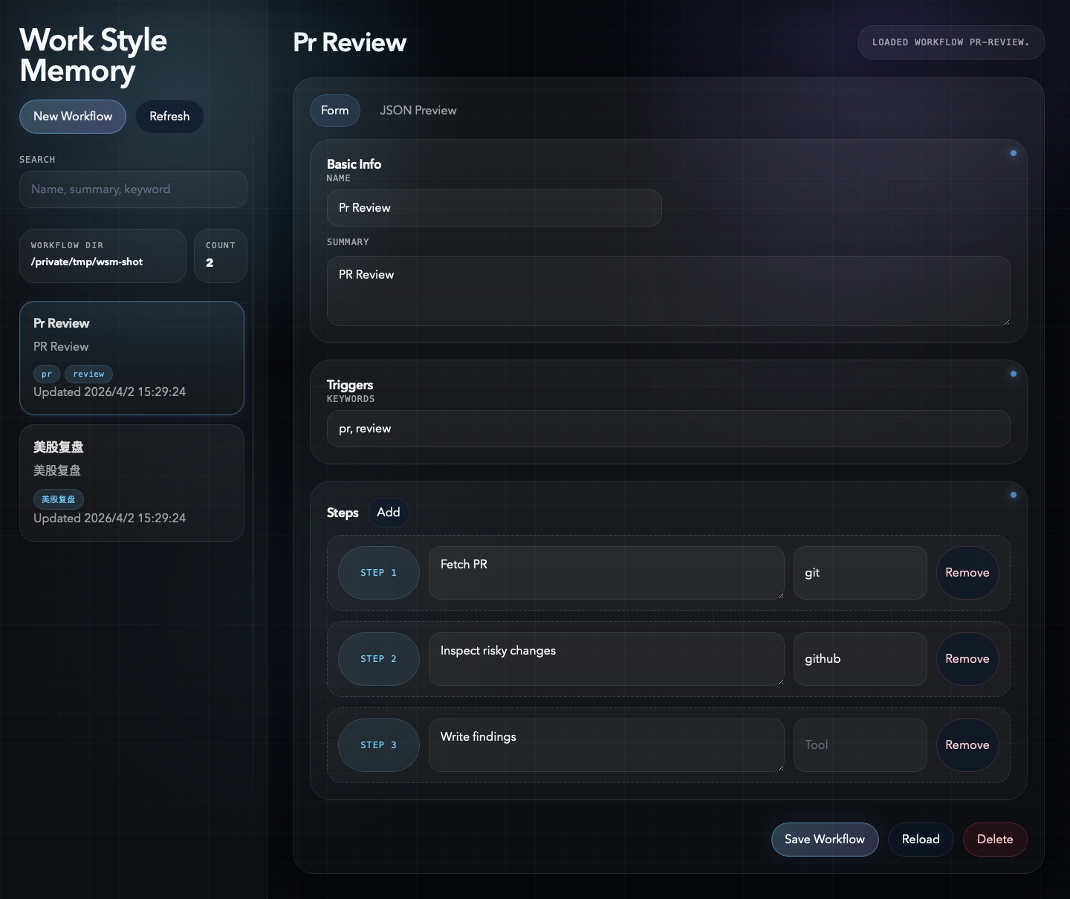1070x899 pixels.
Task: Click the STEP 1 badge
Action: (379, 573)
